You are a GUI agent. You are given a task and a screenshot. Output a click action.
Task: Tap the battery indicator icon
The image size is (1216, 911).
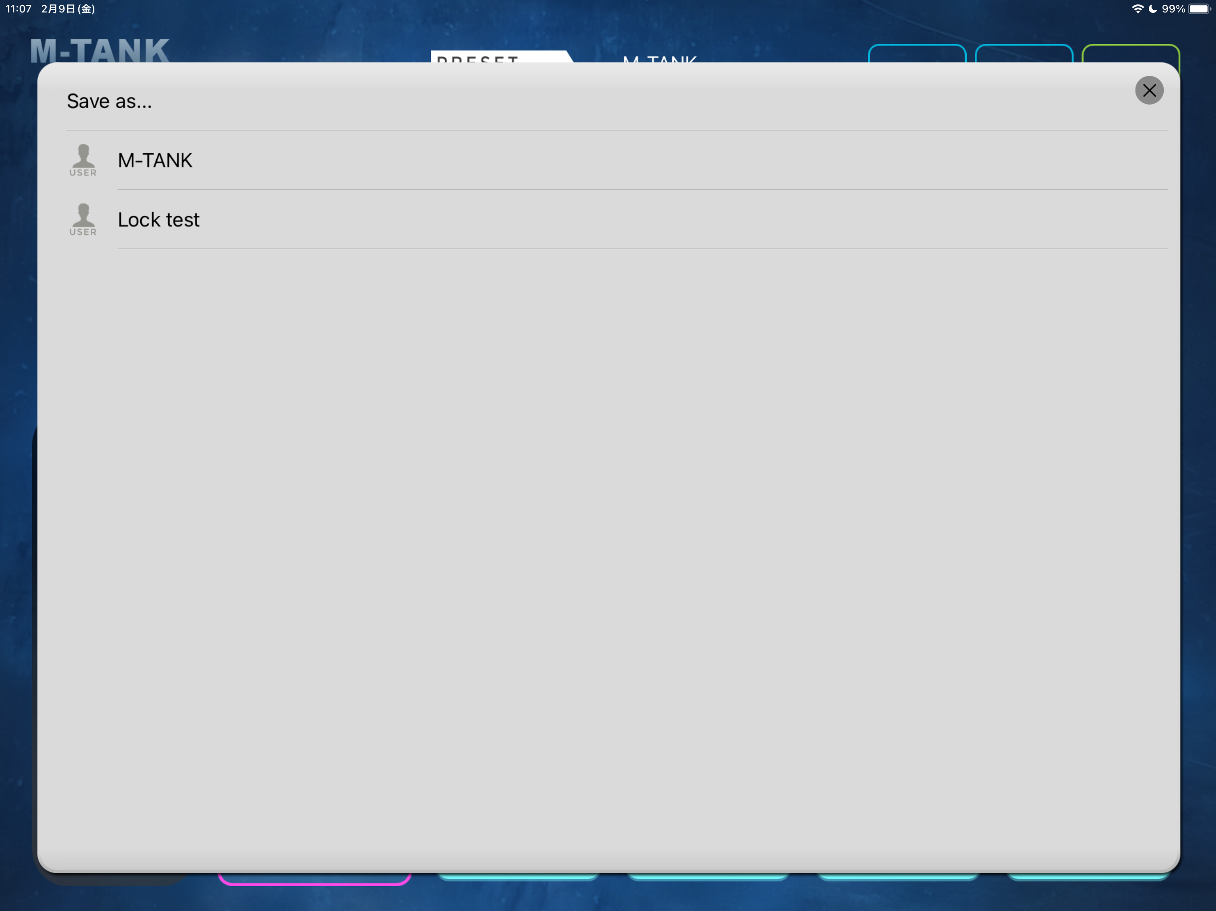(x=1199, y=9)
